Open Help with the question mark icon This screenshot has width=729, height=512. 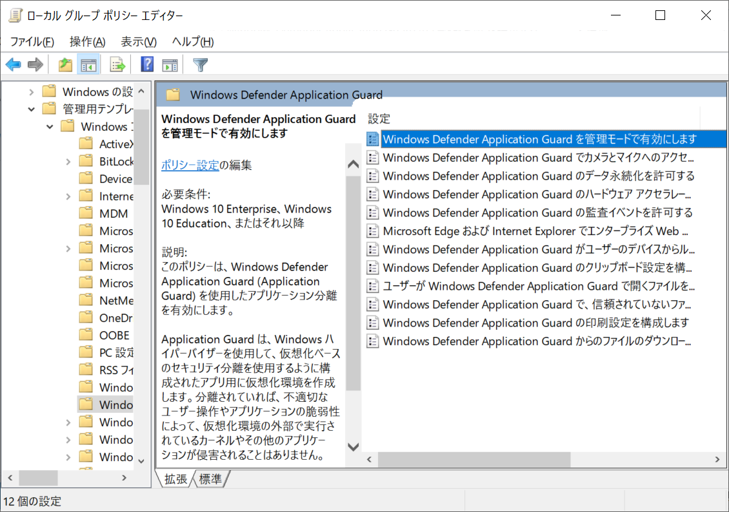point(147,64)
